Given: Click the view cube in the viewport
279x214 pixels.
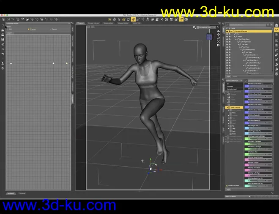Looking at the screenshot, I should tap(209, 37).
